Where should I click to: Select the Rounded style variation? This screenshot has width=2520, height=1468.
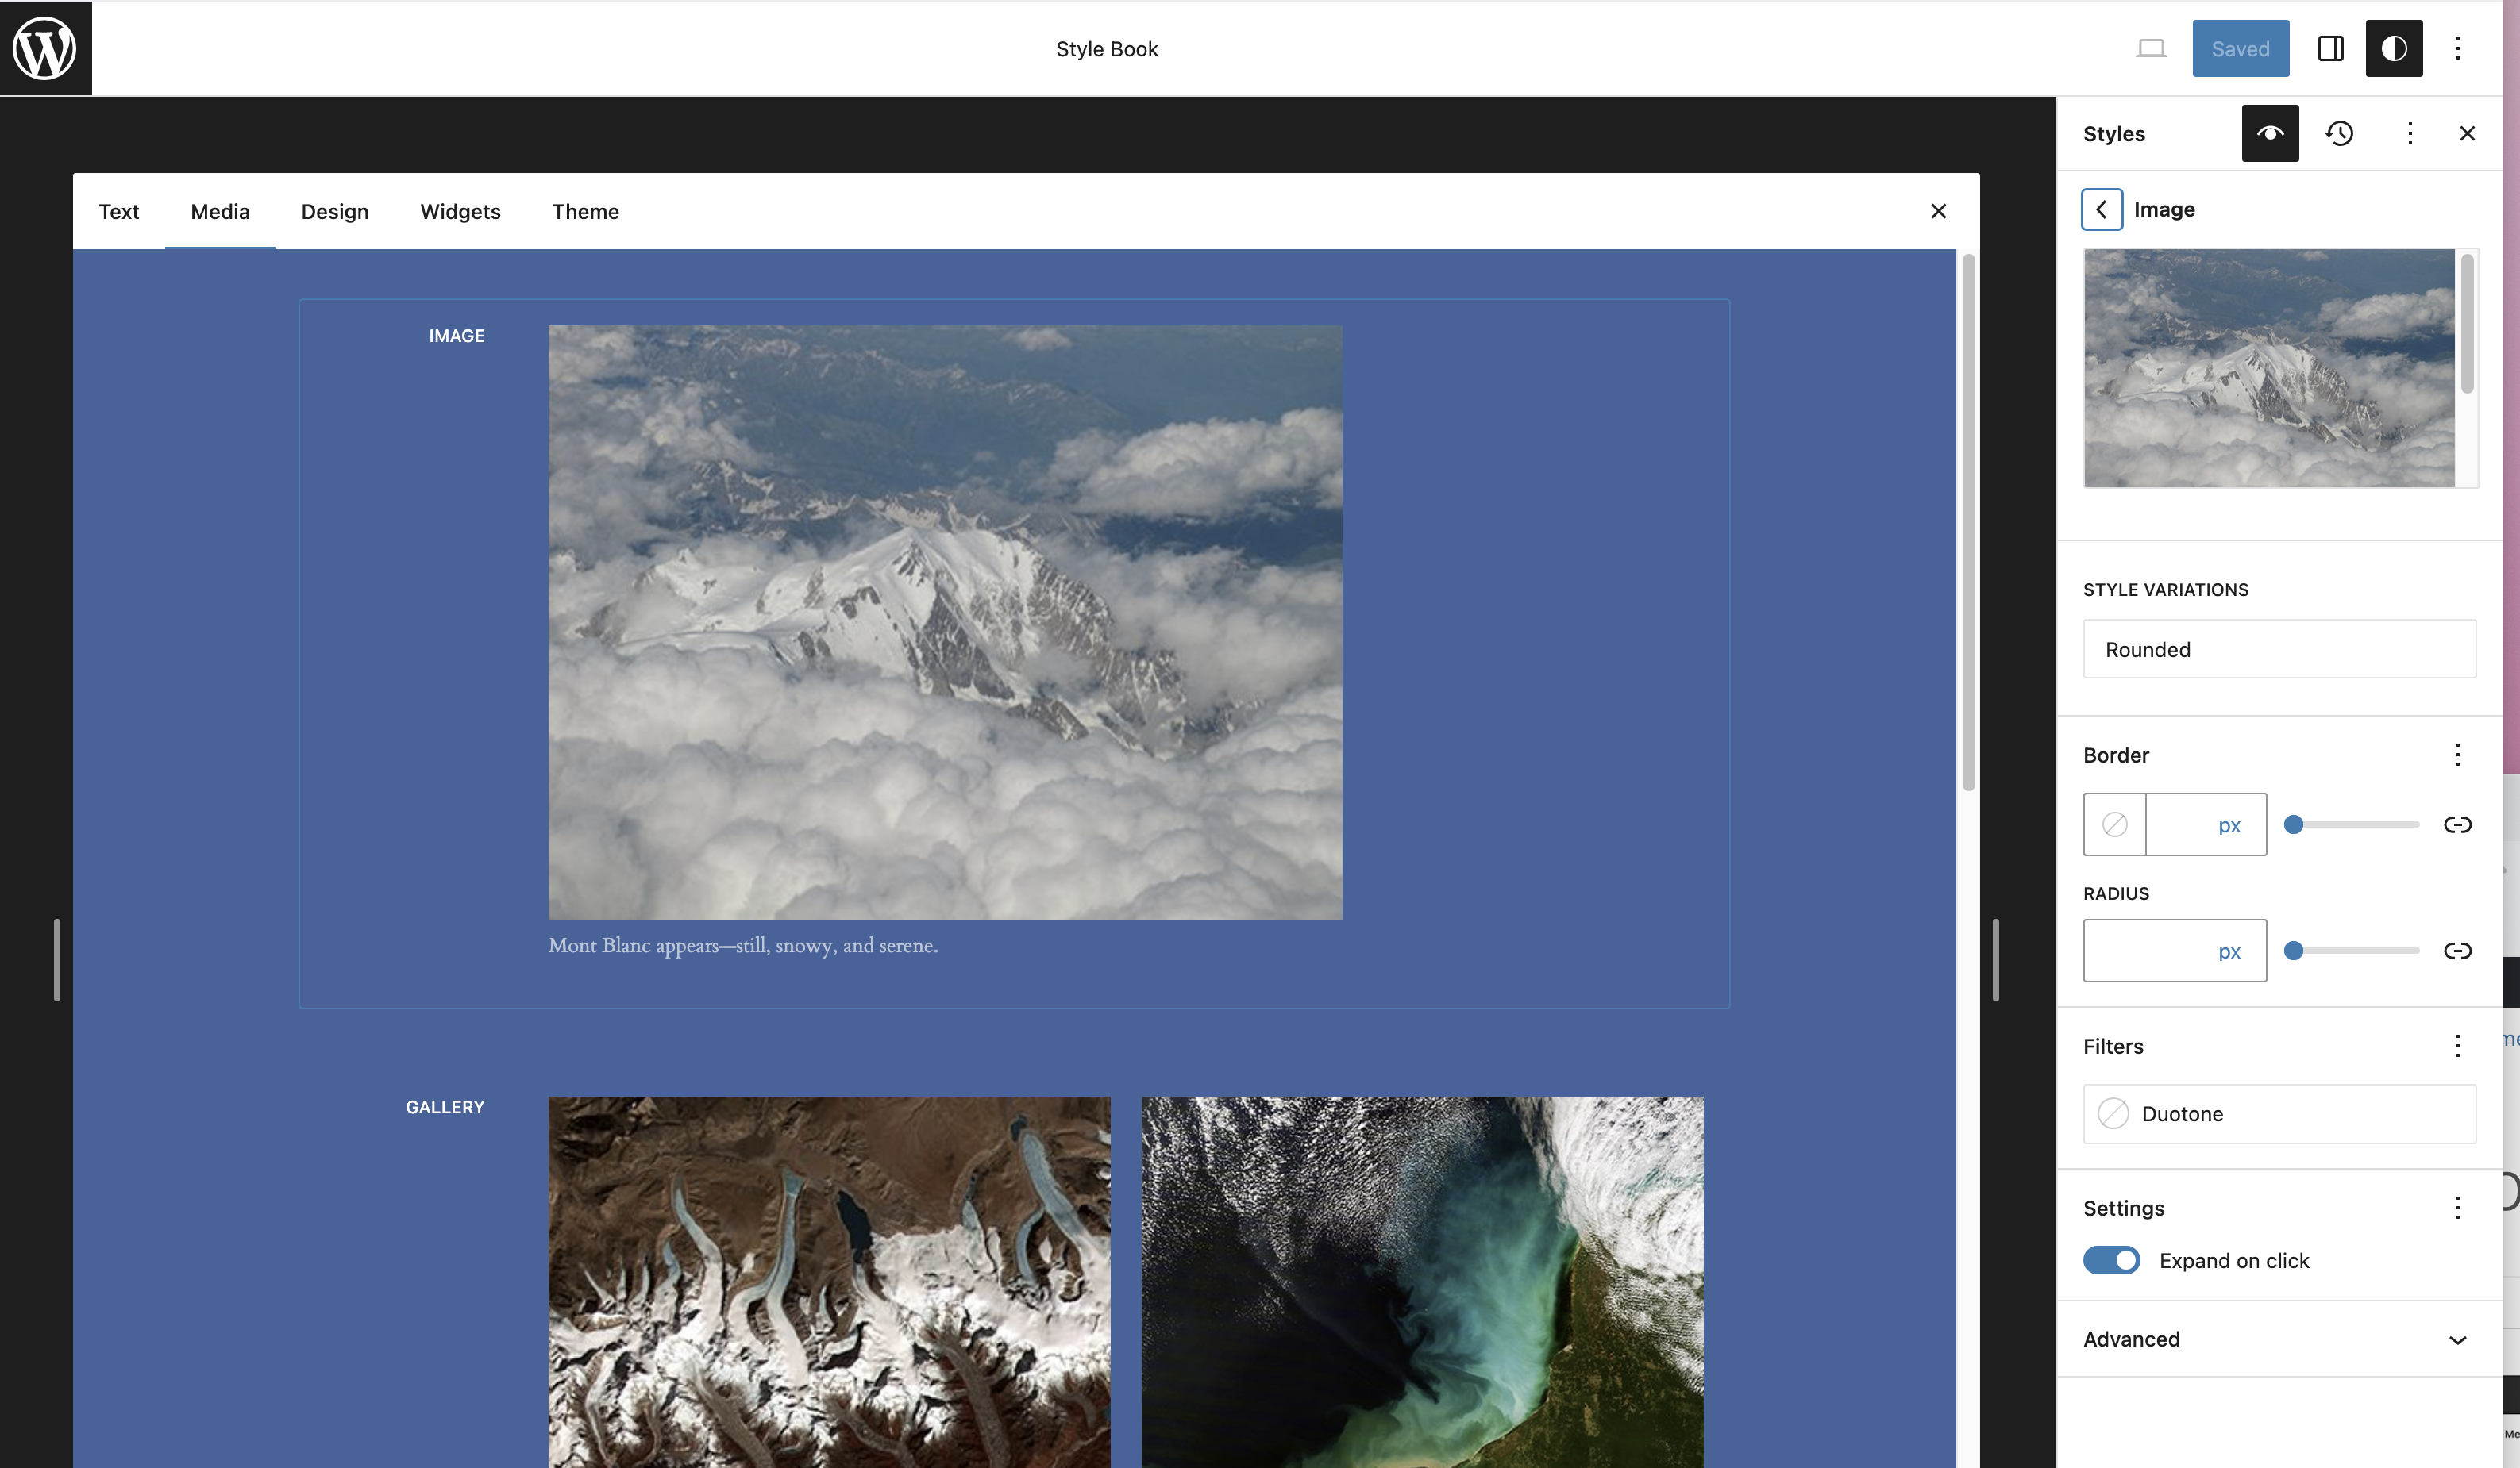pyautogui.click(x=2279, y=650)
